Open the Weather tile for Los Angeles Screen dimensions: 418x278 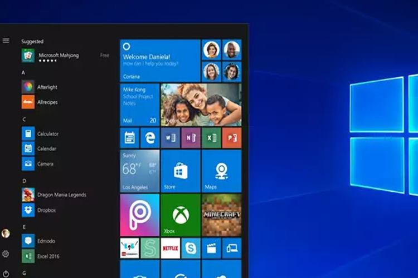pos(140,171)
